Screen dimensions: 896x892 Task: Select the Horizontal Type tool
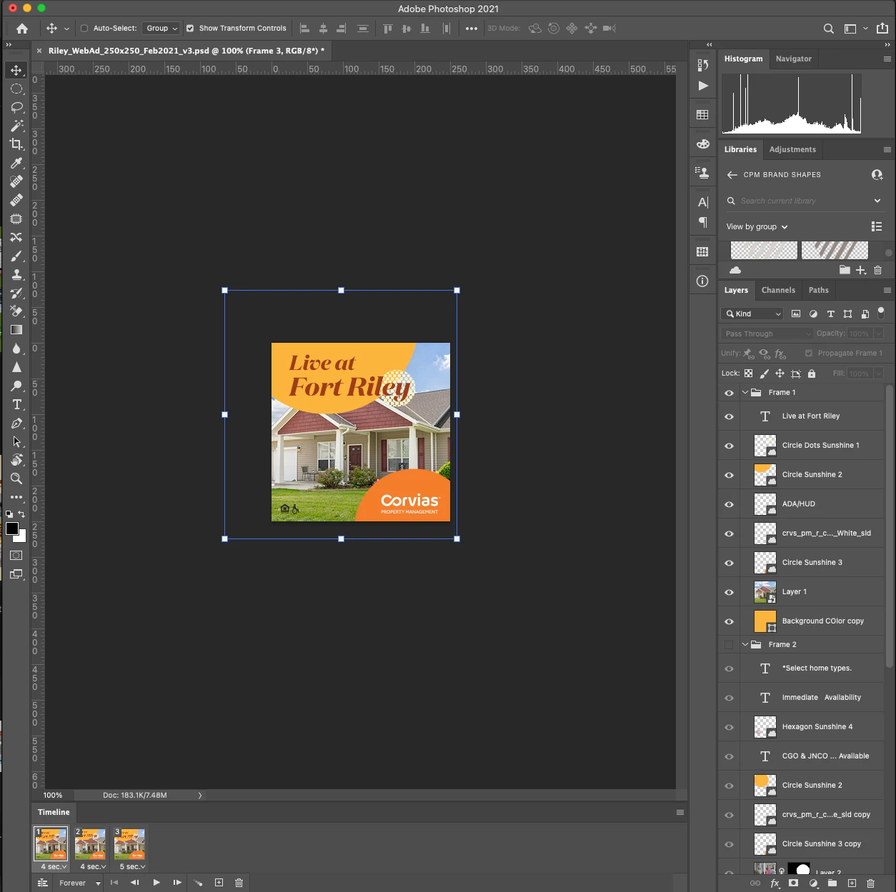[x=16, y=404]
